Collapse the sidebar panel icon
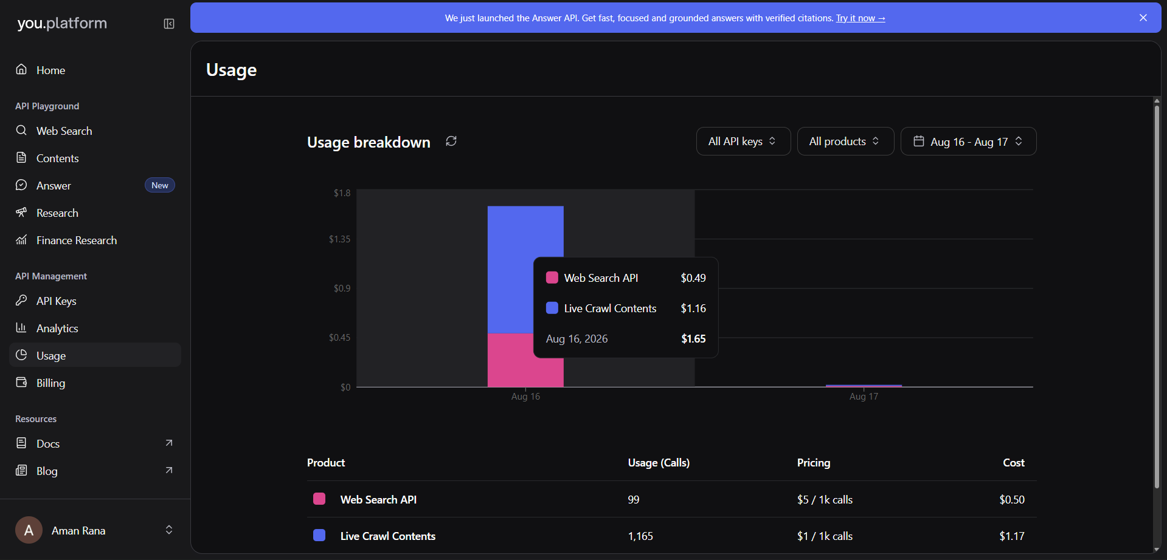This screenshot has width=1167, height=560. tap(169, 24)
